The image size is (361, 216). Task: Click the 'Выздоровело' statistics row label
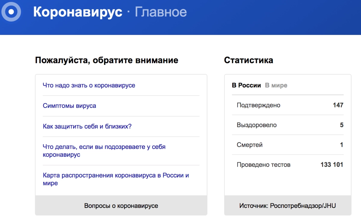coord(257,125)
